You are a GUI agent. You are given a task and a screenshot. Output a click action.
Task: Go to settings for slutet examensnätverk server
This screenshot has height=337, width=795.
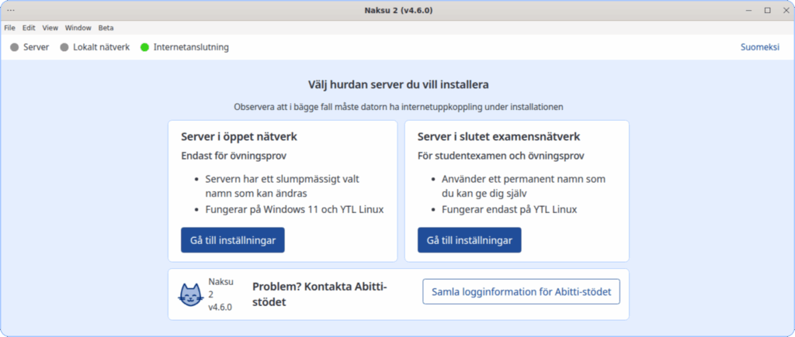click(469, 240)
